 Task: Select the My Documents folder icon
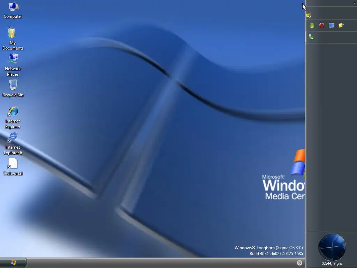point(13,38)
